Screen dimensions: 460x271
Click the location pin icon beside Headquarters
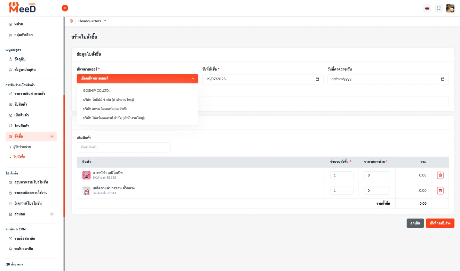coord(71,21)
